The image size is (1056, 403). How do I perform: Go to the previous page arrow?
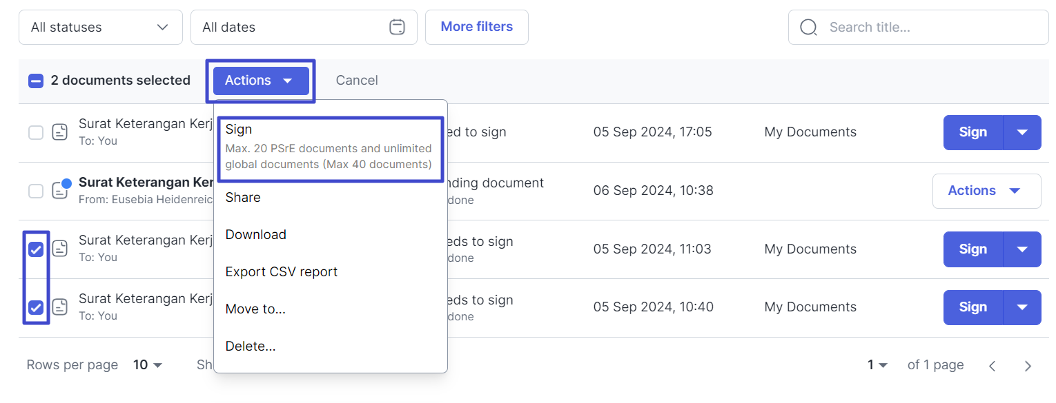(x=992, y=366)
